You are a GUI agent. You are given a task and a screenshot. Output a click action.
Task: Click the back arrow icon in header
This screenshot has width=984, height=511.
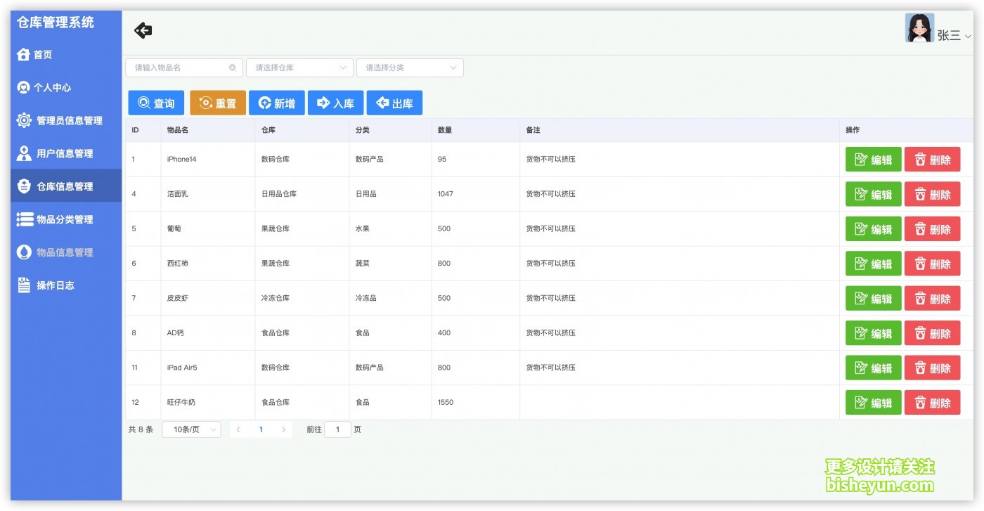click(143, 30)
